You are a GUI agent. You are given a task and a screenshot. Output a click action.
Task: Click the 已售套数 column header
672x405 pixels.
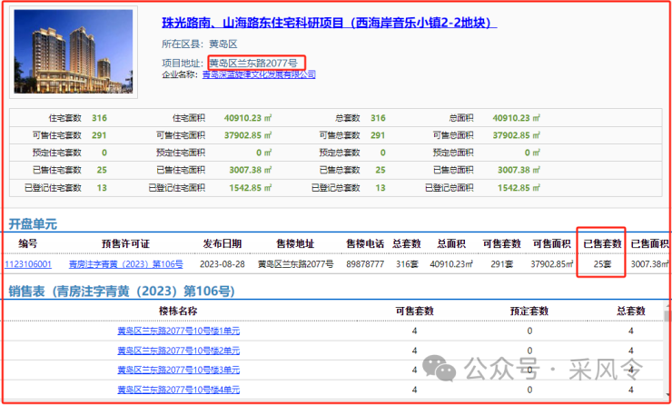(602, 243)
